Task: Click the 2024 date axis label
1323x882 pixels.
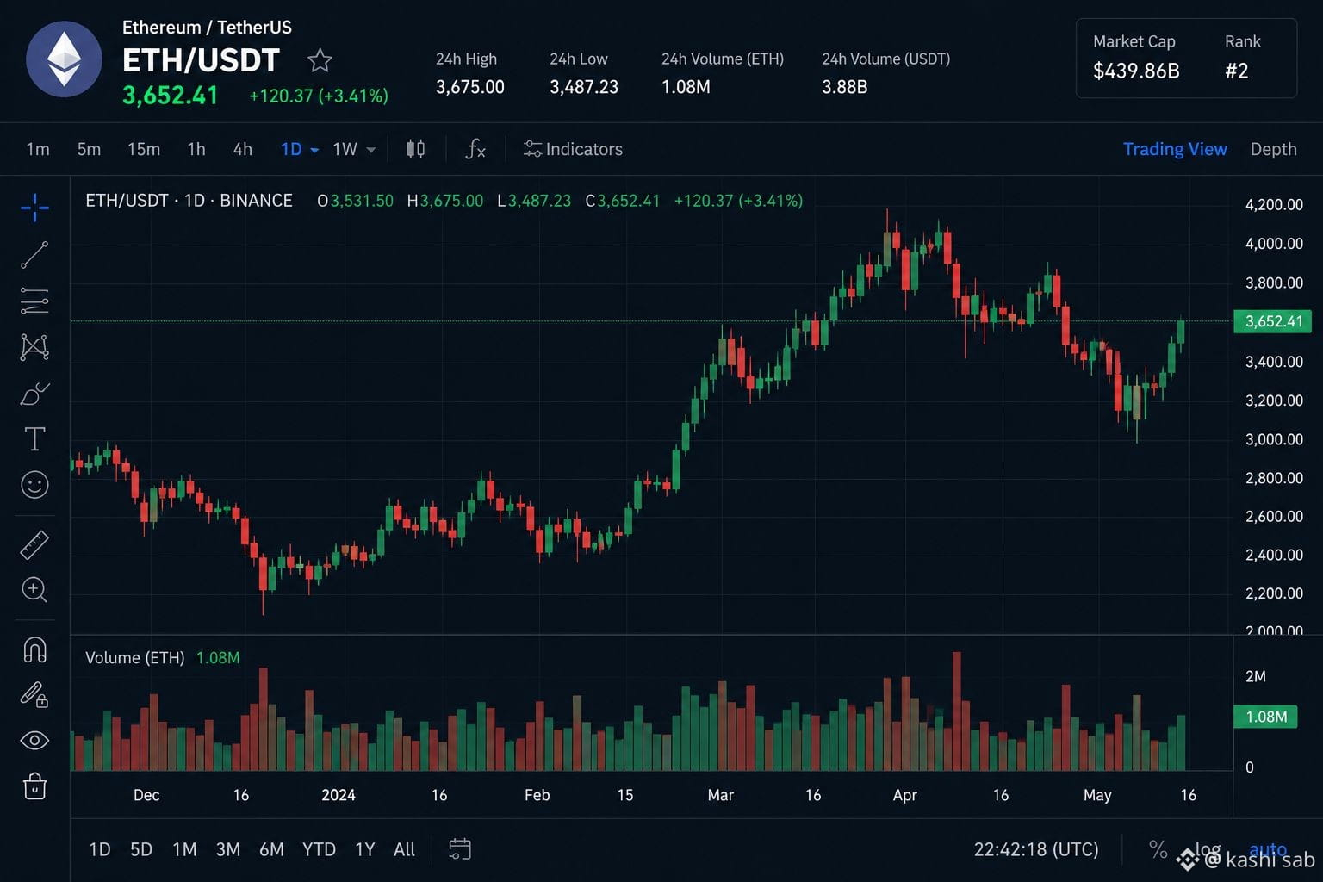Action: [338, 795]
